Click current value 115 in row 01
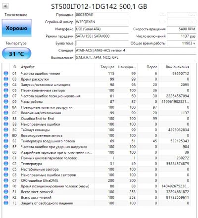 tap(111, 74)
